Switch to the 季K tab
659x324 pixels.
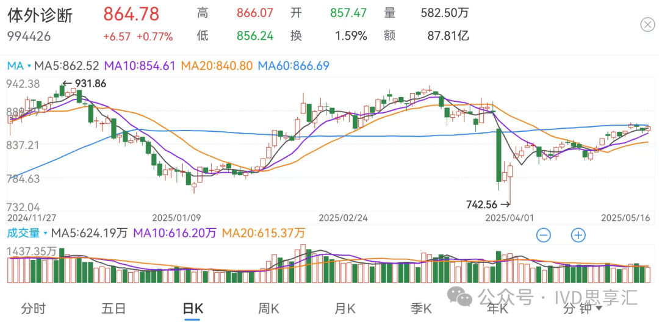(x=421, y=309)
